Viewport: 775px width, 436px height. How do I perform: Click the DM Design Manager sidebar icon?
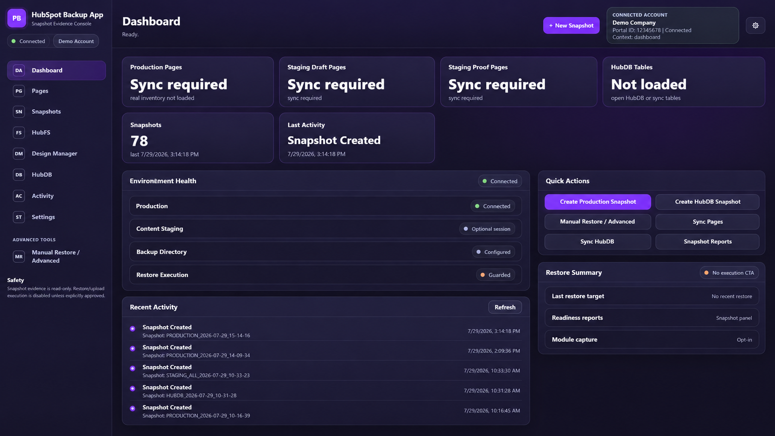click(x=19, y=153)
